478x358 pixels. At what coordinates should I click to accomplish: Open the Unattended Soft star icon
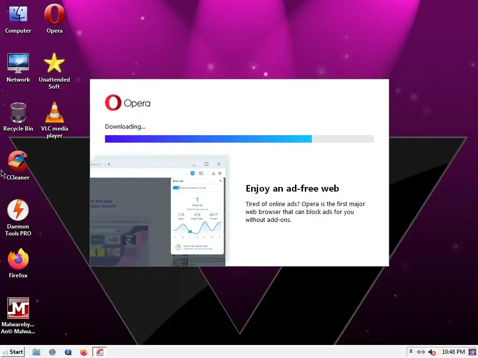tap(54, 71)
